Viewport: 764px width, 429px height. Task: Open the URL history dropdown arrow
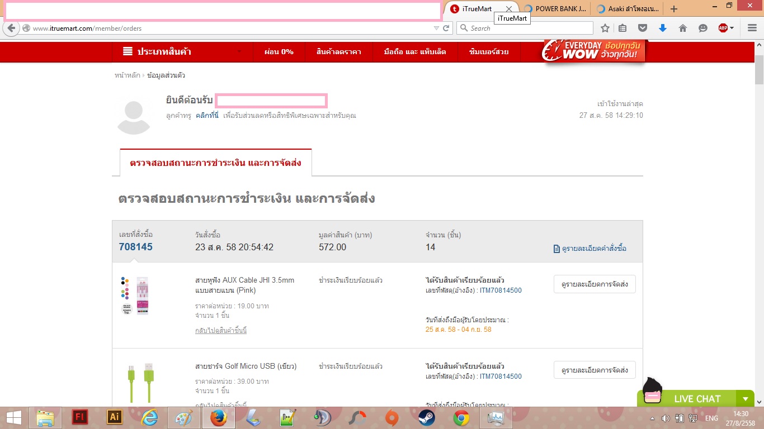coord(436,28)
